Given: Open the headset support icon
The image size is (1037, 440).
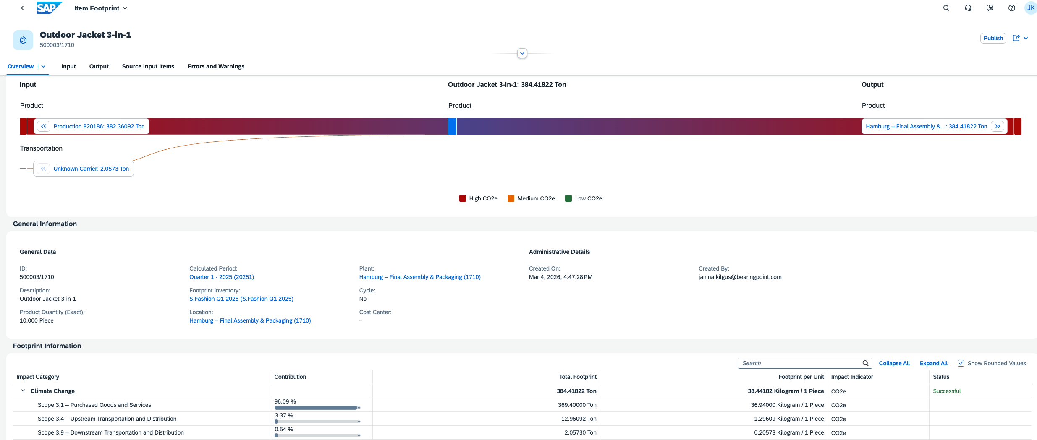Looking at the screenshot, I should click(x=968, y=8).
